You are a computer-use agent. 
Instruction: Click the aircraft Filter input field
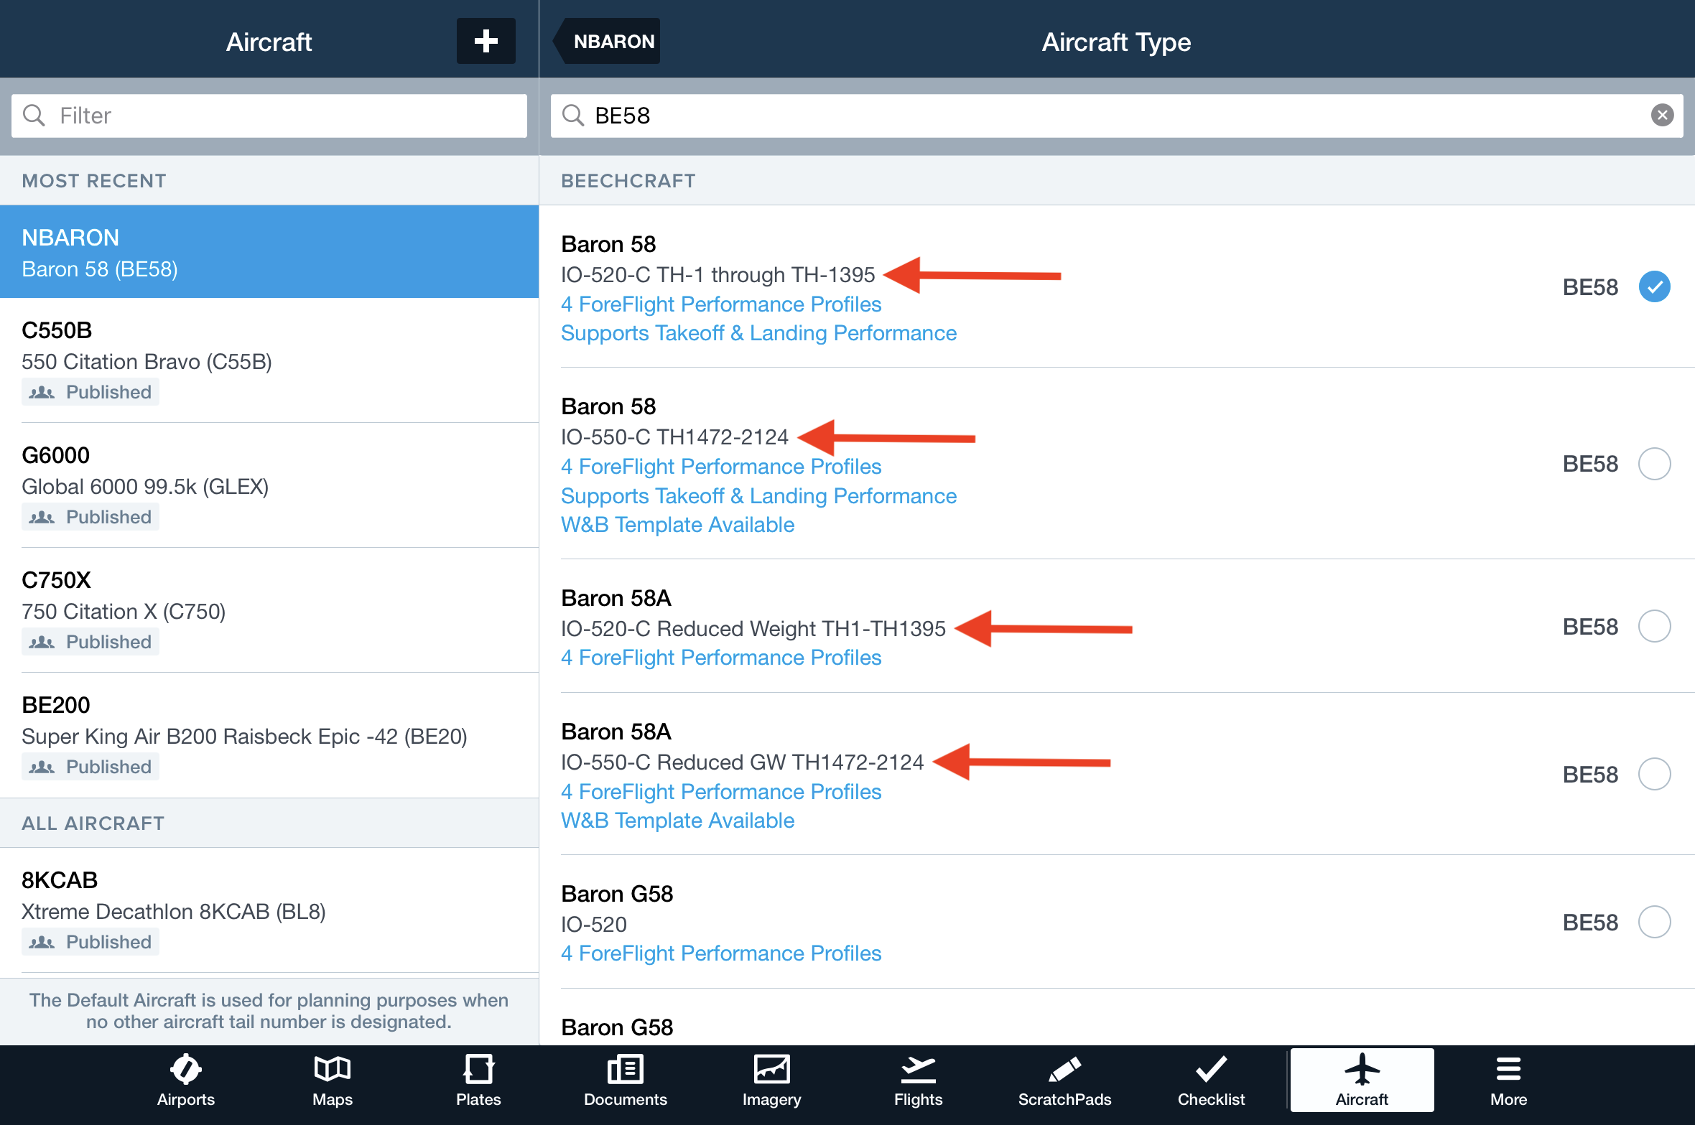pyautogui.click(x=269, y=116)
